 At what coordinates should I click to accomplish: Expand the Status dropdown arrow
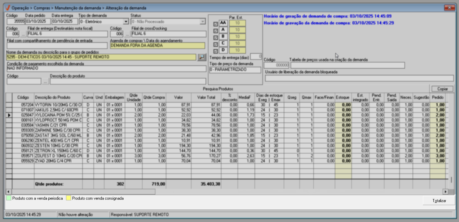[x=202, y=21]
